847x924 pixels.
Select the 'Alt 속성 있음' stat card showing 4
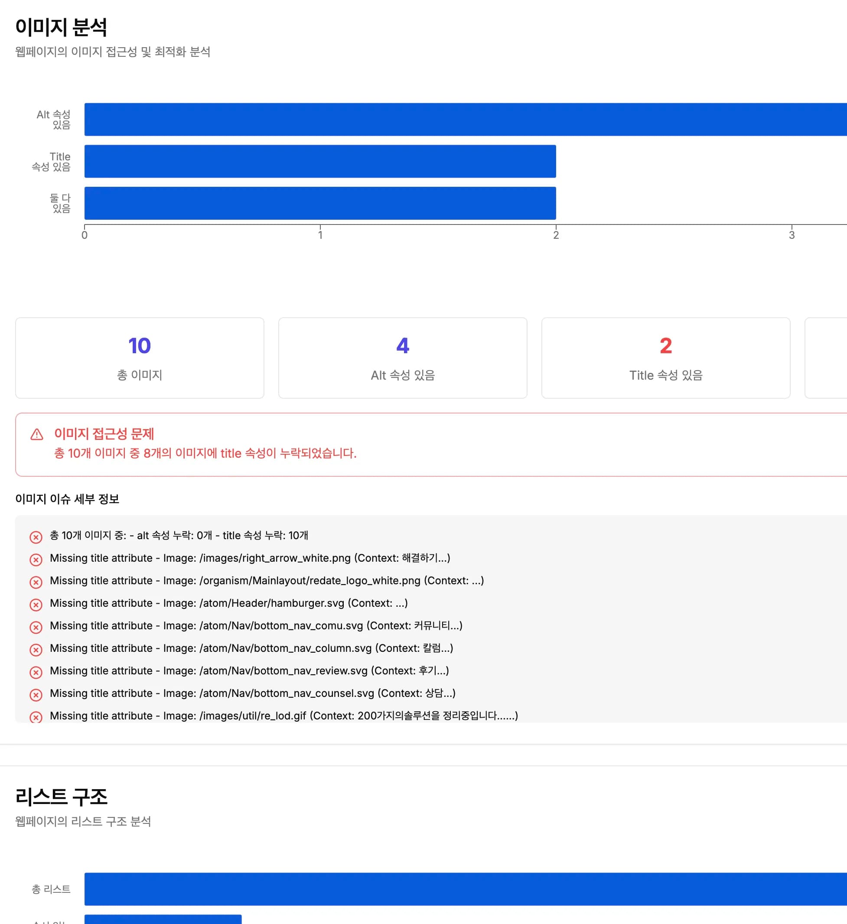pyautogui.click(x=402, y=358)
